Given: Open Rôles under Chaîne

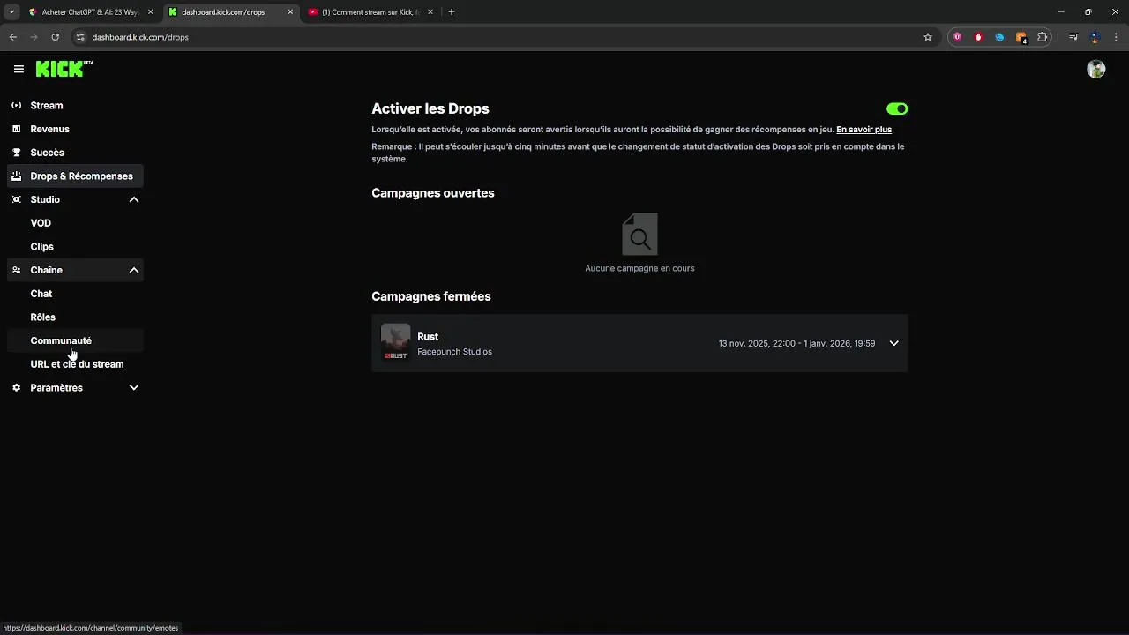Looking at the screenshot, I should [42, 317].
